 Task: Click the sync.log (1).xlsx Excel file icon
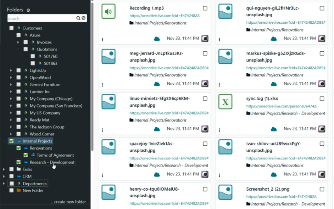coord(225,102)
